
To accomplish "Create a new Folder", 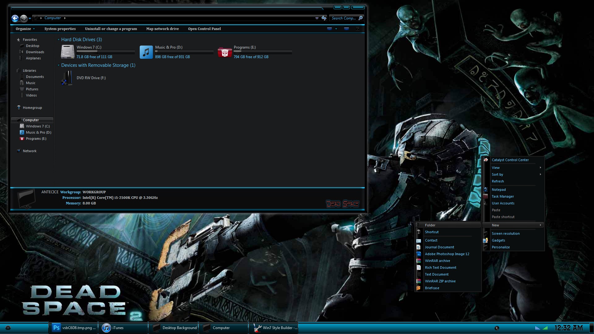I will pyautogui.click(x=448, y=225).
